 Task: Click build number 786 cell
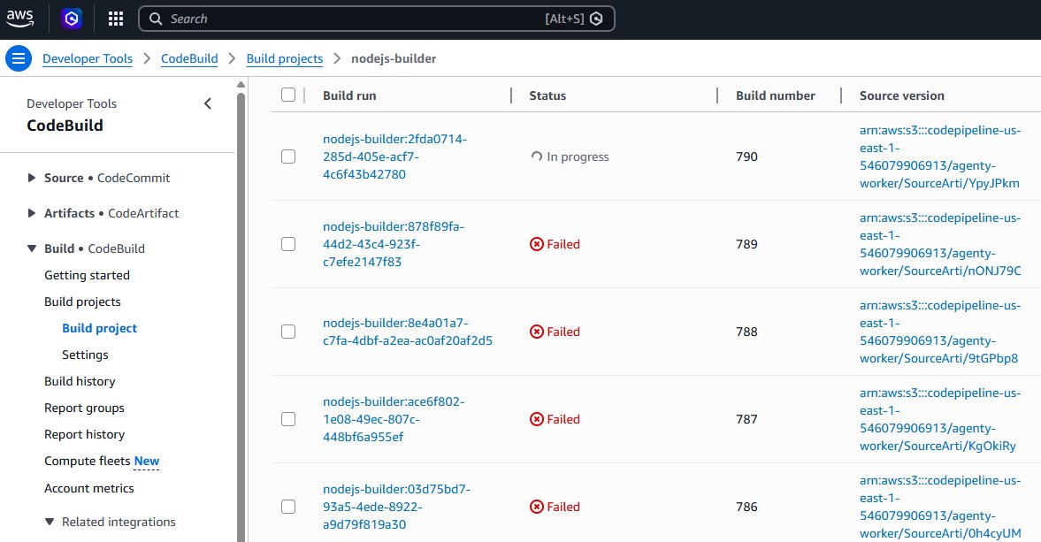(x=746, y=507)
